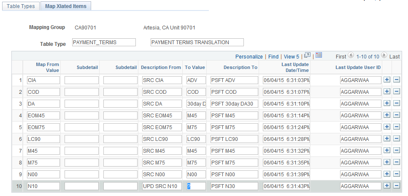Remove row 7 using minus icon
The image size is (408, 196).
point(397,151)
